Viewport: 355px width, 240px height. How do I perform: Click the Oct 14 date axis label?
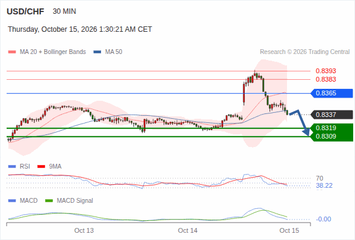click(188, 230)
